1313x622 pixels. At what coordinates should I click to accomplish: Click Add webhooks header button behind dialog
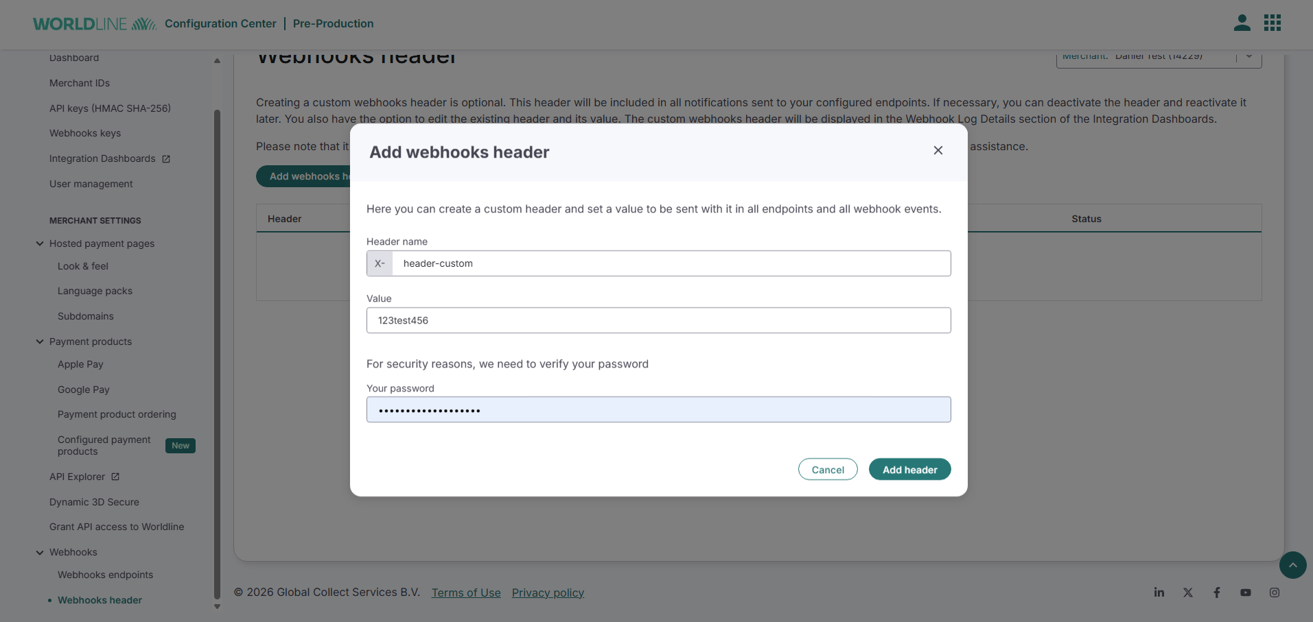[303, 176]
